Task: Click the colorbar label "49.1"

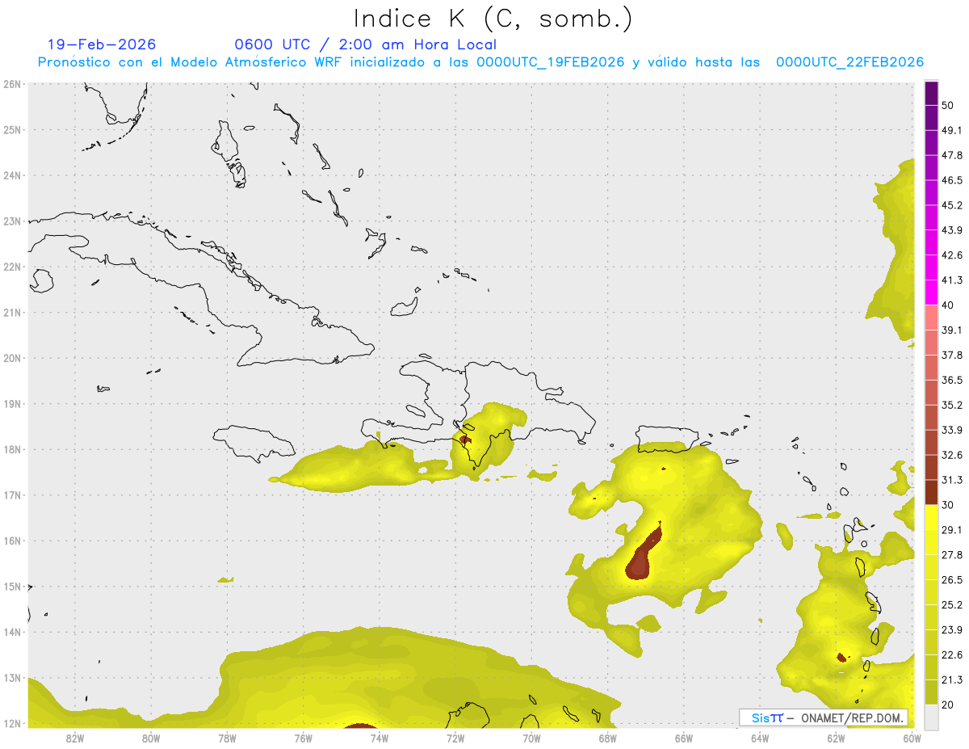Action: point(952,130)
